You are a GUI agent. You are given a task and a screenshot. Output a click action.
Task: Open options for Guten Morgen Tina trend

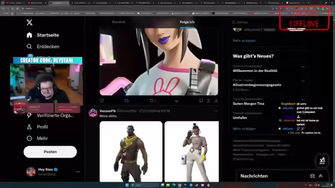[303, 100]
